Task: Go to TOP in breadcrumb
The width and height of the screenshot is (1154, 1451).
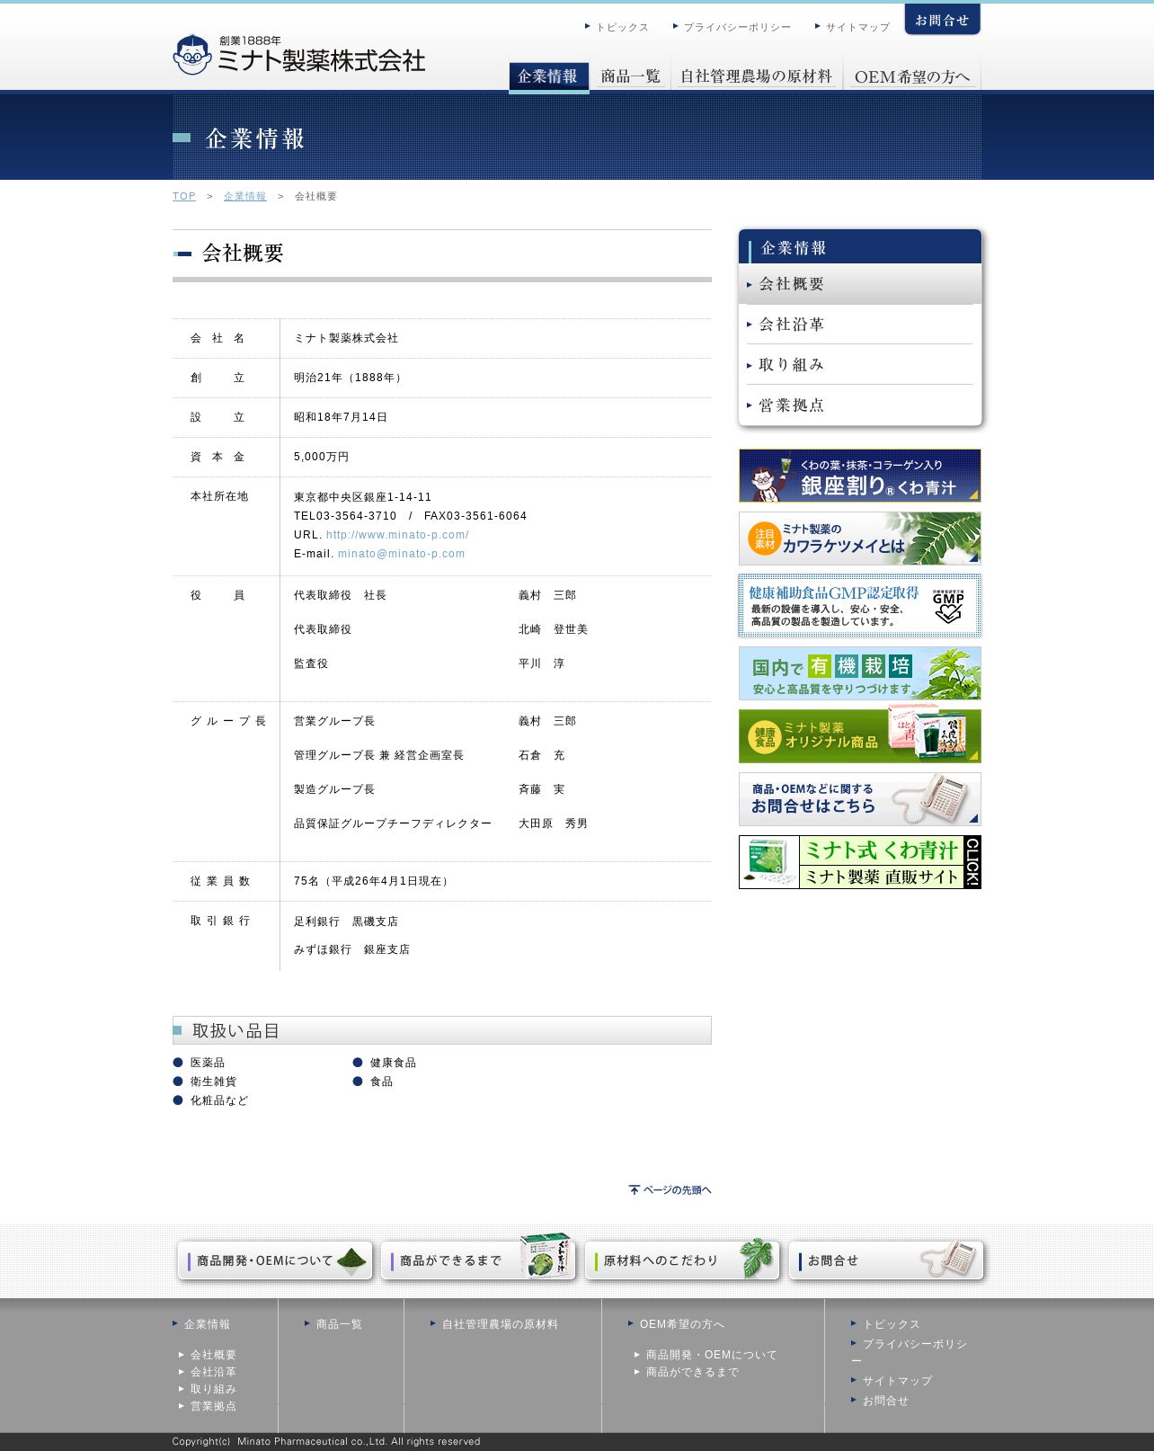Action: point(184,196)
